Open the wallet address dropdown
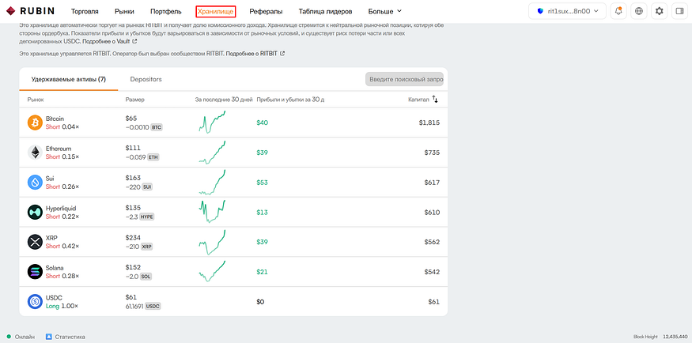The height and width of the screenshot is (343, 692). (568, 12)
